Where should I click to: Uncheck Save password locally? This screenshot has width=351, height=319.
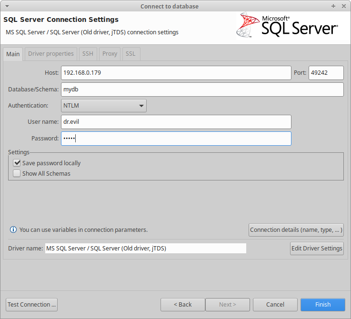click(x=17, y=163)
